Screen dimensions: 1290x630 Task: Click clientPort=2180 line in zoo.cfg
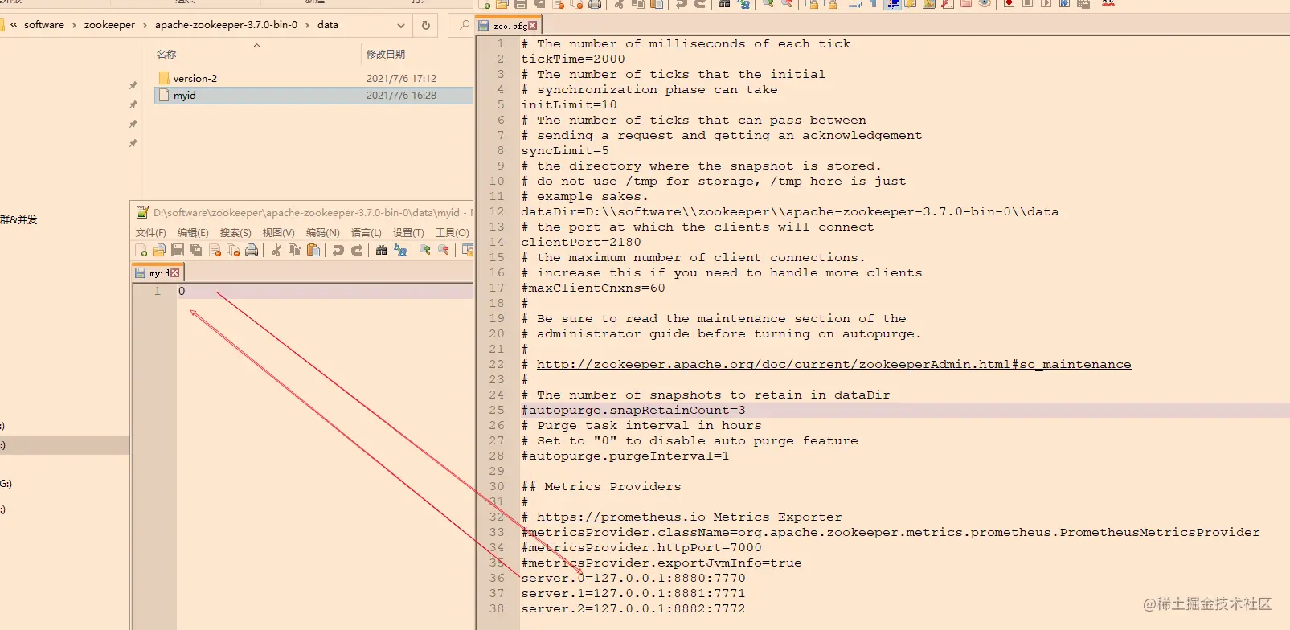coord(581,242)
